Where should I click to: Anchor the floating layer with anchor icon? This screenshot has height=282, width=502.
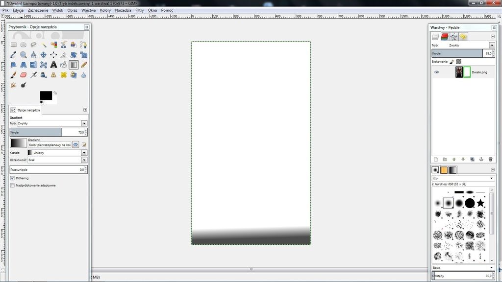481,159
